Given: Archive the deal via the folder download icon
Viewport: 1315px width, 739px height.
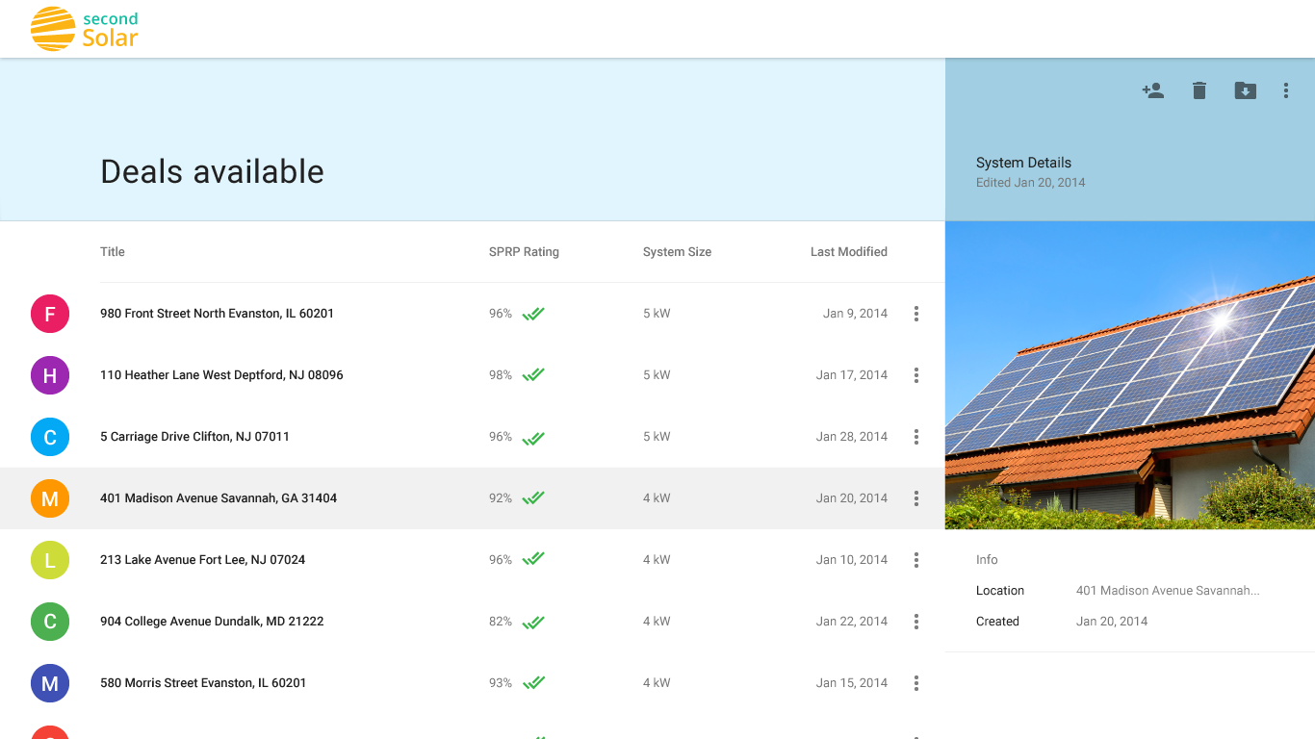Looking at the screenshot, I should [1245, 89].
